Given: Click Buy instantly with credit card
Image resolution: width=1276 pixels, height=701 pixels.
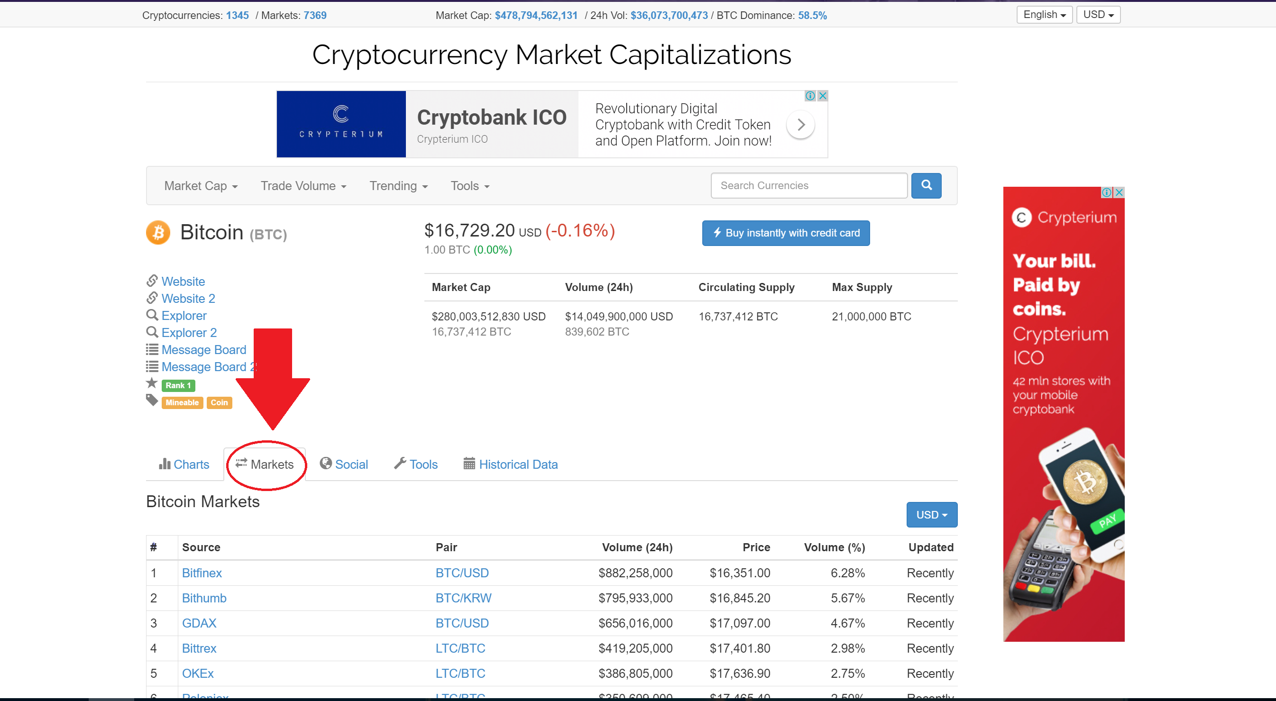Looking at the screenshot, I should pos(786,233).
